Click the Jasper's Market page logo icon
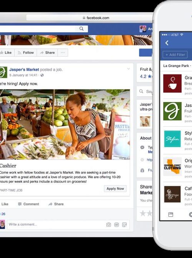 (x=3, y=72)
